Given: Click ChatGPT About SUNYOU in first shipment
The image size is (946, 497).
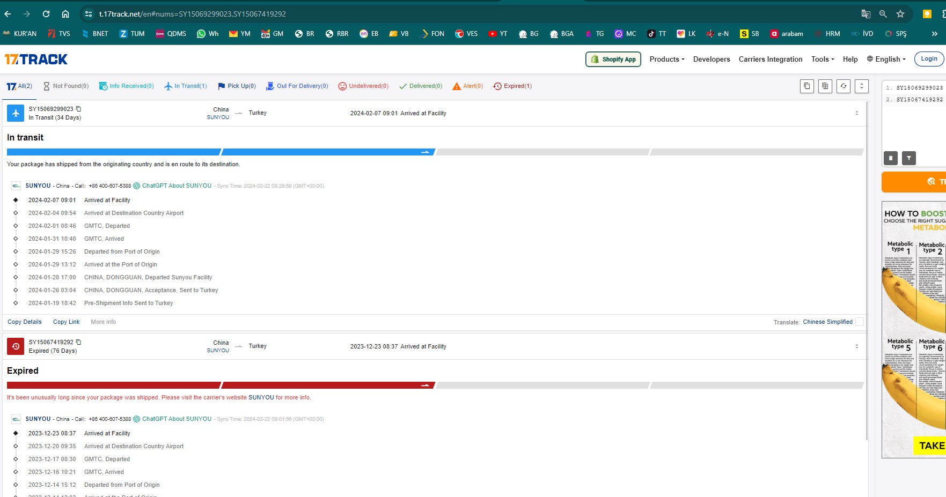Looking at the screenshot, I should pyautogui.click(x=177, y=186).
